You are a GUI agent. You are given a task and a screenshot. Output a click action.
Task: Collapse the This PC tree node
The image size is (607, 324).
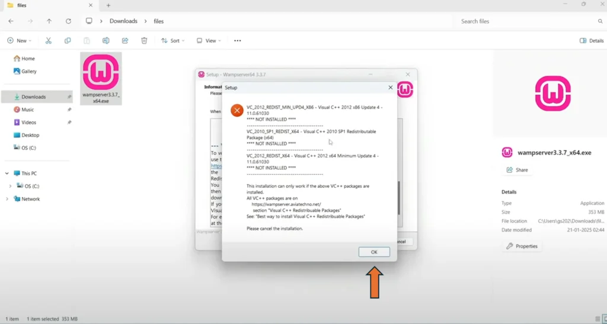coord(7,174)
